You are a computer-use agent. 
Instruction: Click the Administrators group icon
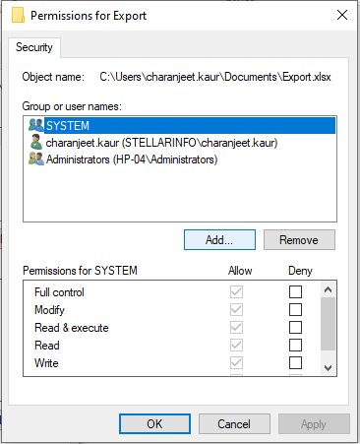click(35, 159)
